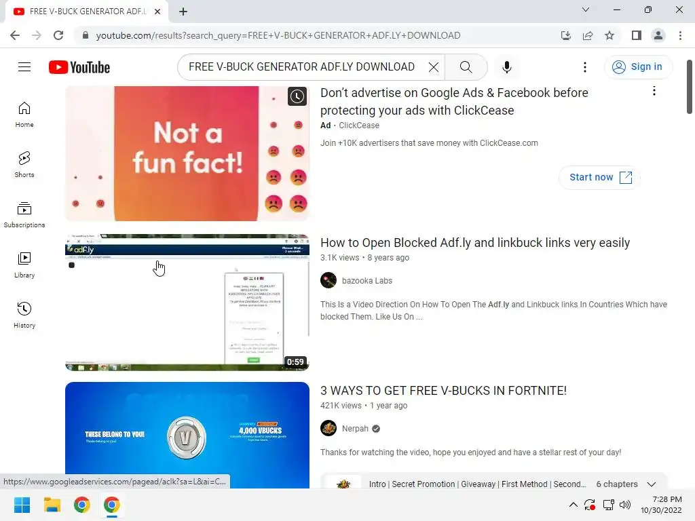
Task: Click Sign in button
Action: (638, 67)
